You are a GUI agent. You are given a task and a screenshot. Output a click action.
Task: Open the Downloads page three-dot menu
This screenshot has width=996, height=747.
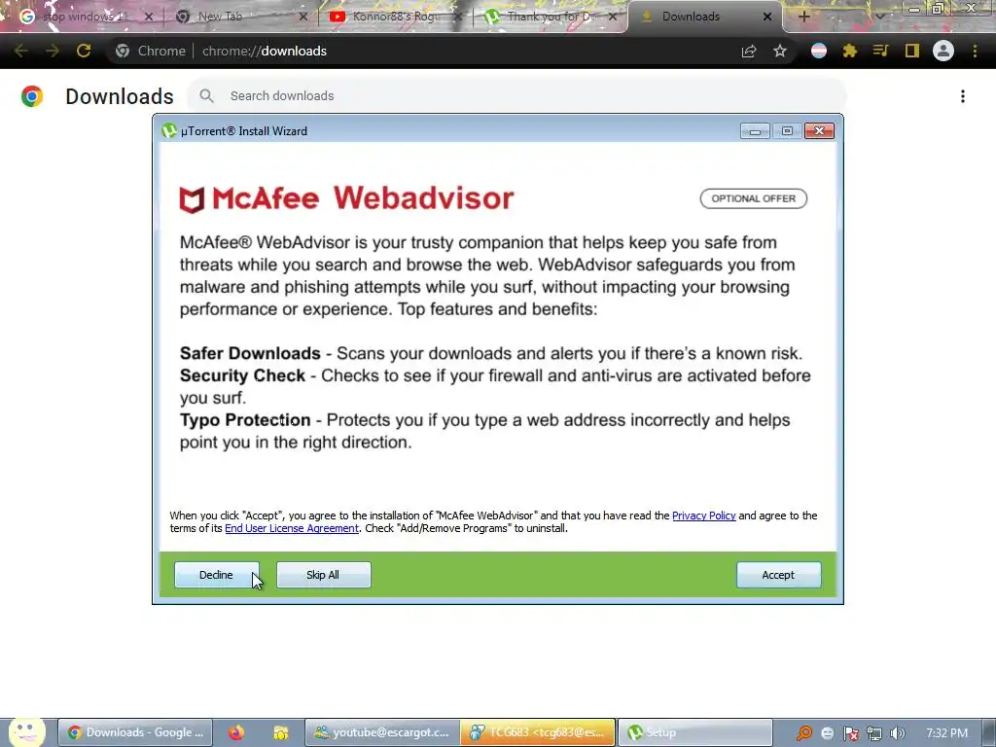click(x=963, y=96)
